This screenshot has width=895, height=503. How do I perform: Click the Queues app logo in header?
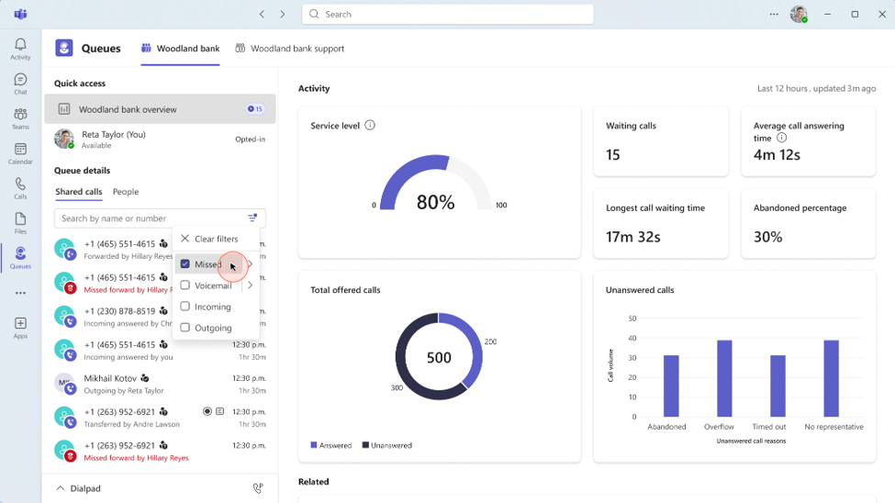pyautogui.click(x=64, y=48)
